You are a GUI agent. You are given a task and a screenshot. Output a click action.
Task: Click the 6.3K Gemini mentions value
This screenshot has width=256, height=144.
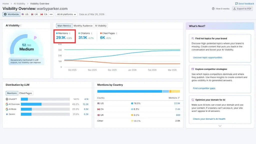[x=86, y=114]
